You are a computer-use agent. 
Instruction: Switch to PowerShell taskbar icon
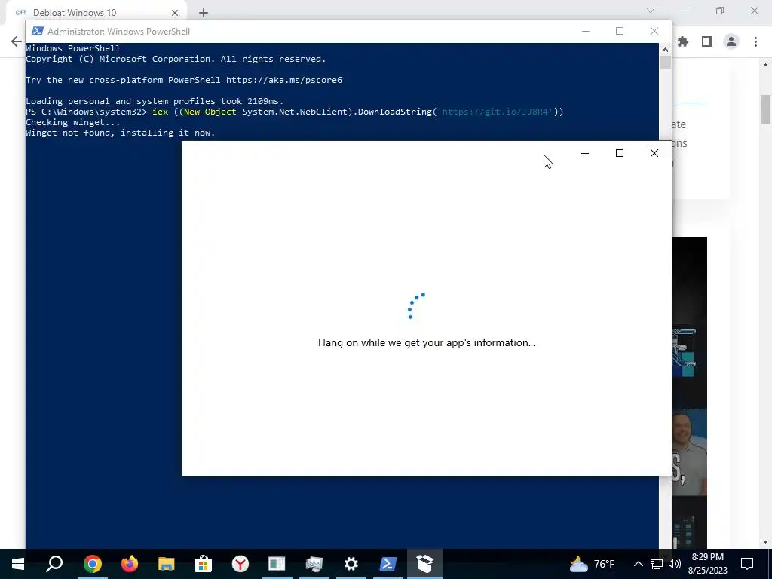pos(388,563)
